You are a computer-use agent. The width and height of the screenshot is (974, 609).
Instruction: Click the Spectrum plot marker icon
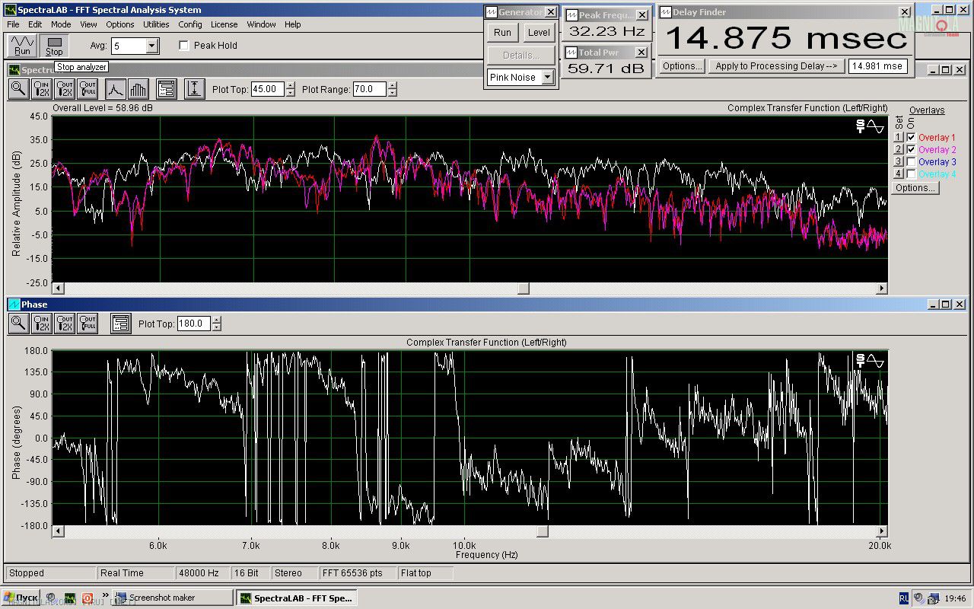click(870, 126)
